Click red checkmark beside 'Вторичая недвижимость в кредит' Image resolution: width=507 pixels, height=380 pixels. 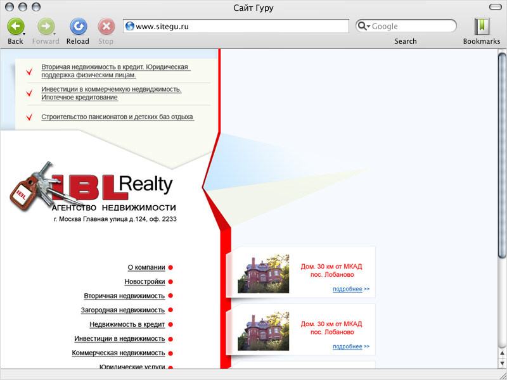click(29, 72)
